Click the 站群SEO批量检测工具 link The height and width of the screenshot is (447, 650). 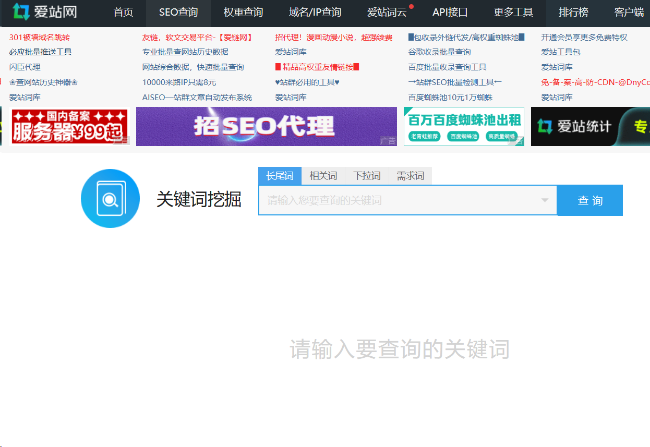tap(455, 82)
